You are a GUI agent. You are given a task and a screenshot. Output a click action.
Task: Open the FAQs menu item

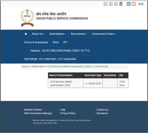(x=56, y=42)
